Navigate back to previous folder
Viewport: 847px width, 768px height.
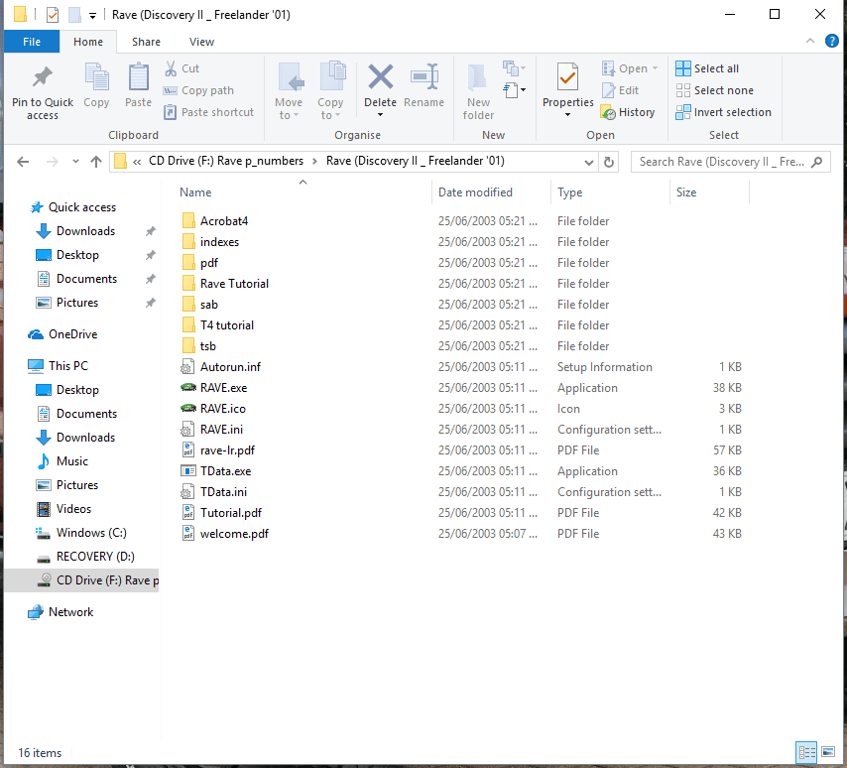pyautogui.click(x=23, y=162)
